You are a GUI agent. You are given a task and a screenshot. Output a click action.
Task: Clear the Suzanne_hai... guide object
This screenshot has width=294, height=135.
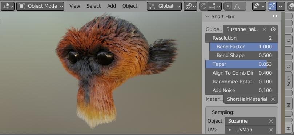[264, 29]
